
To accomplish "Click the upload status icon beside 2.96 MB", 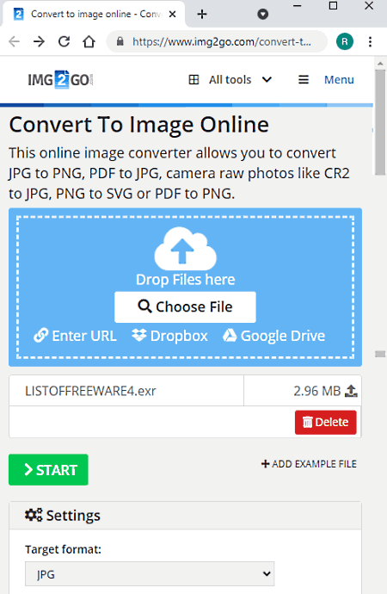I will click(351, 391).
